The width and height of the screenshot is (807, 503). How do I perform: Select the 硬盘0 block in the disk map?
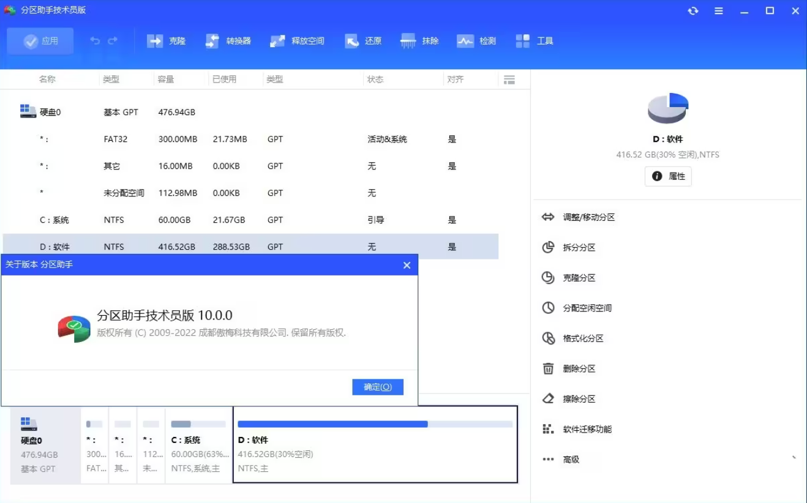[x=45, y=445]
